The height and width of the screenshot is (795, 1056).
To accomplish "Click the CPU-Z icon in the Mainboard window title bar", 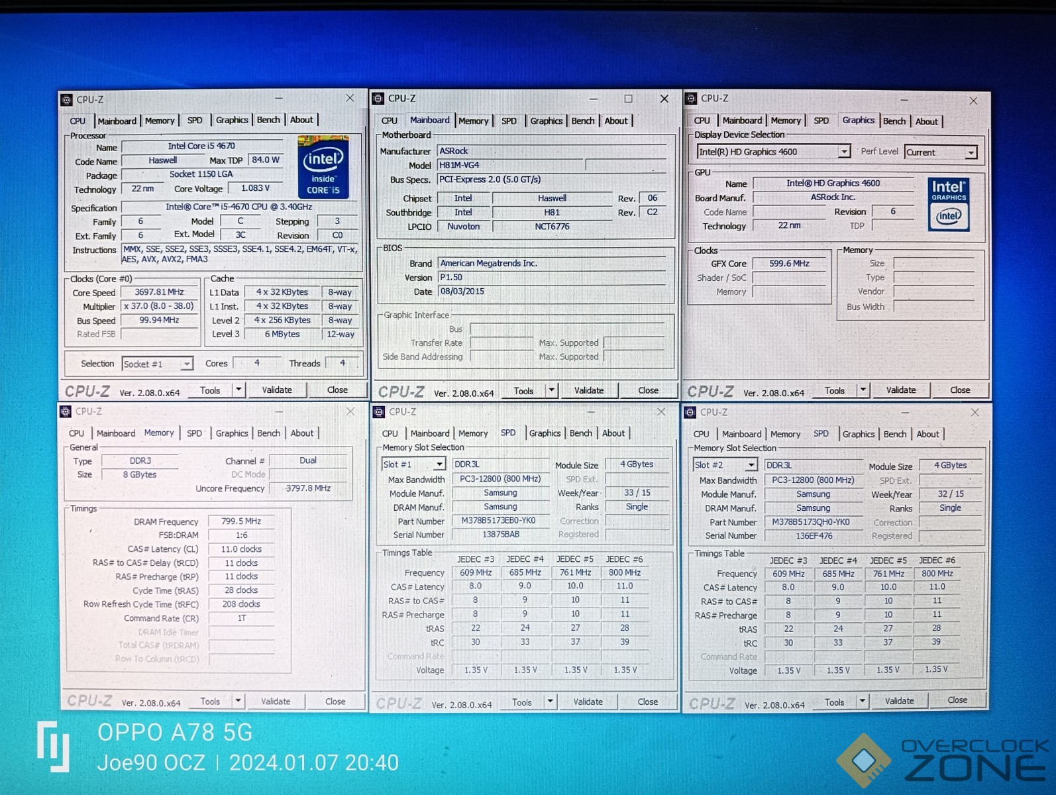I will 378,99.
